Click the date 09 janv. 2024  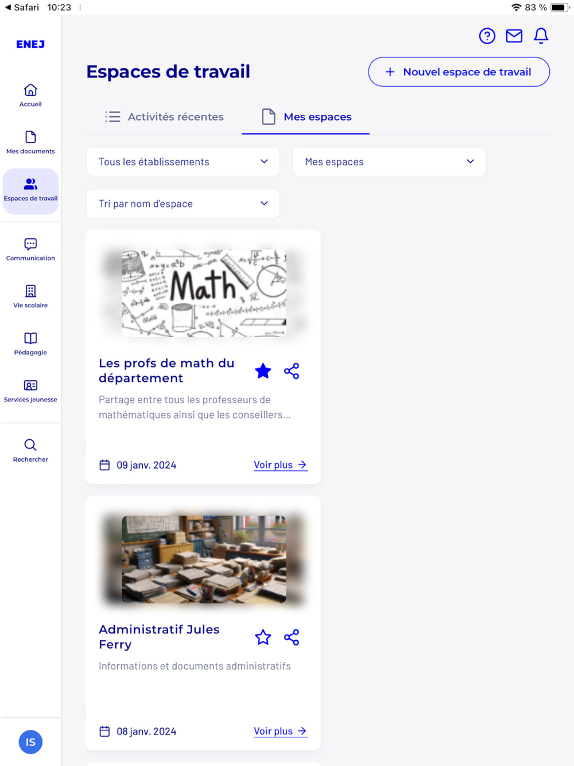[x=146, y=465]
